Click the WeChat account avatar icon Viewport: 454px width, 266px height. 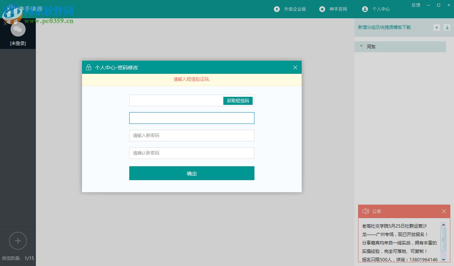click(x=18, y=29)
